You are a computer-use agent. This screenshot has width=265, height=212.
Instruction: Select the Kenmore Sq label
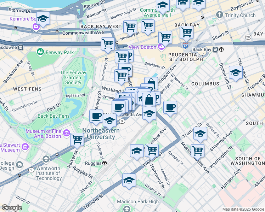23,19
